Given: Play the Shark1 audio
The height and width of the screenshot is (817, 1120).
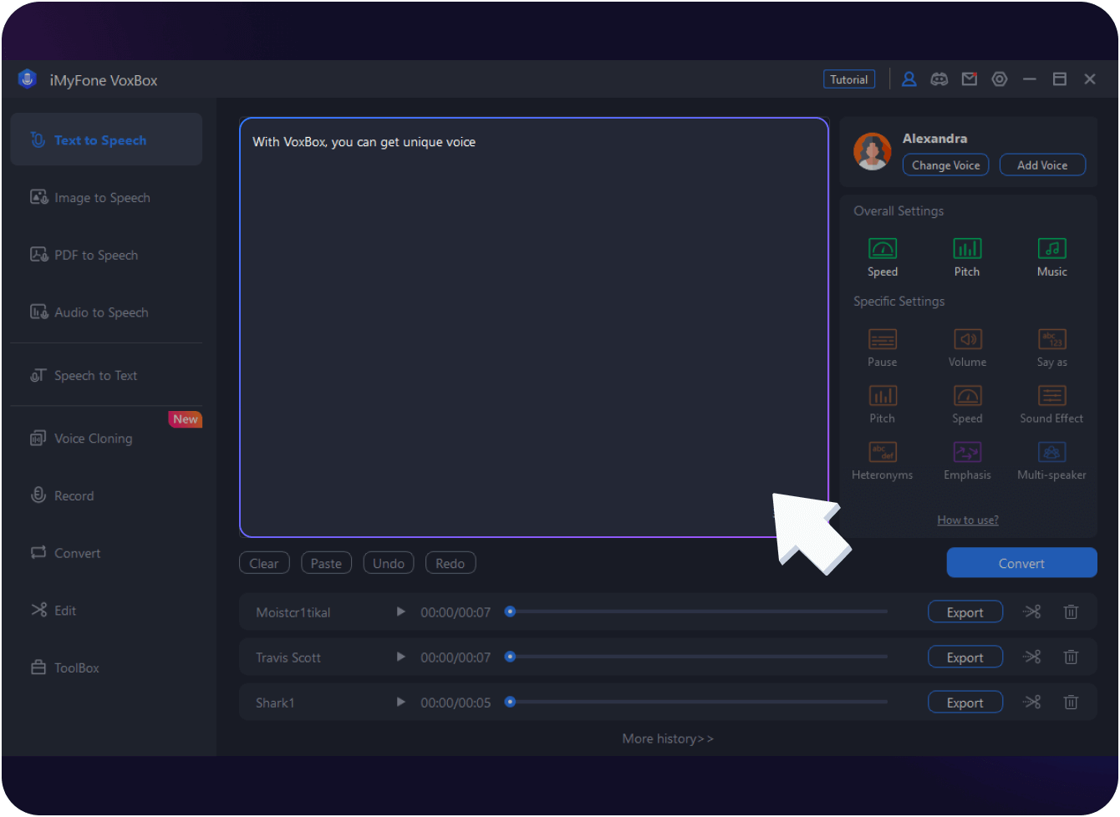Looking at the screenshot, I should (400, 703).
